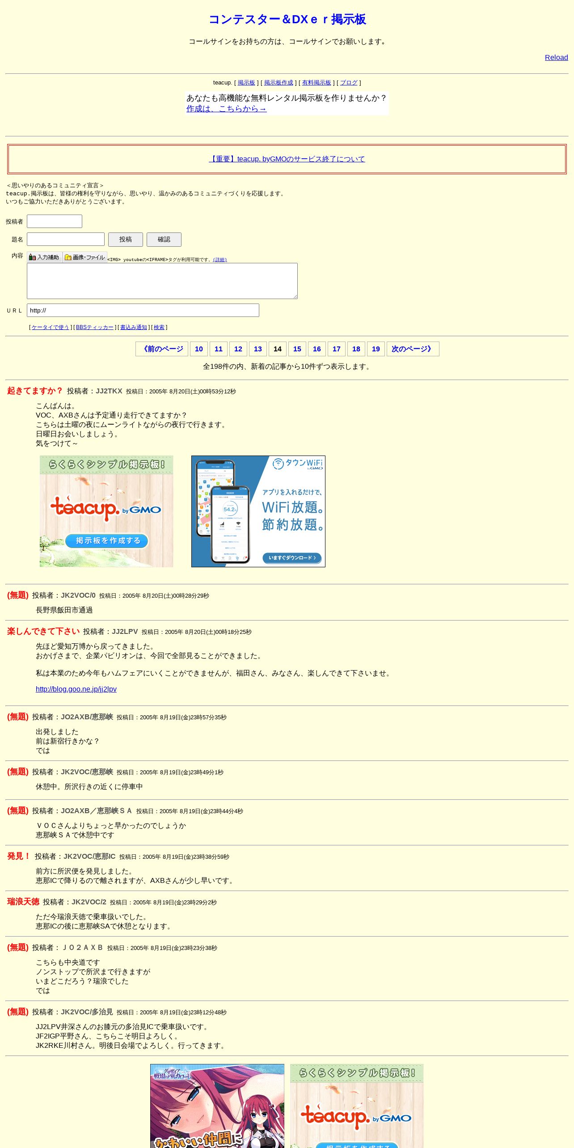Click the post title 瑞浪天徳
This screenshot has height=1148, width=574.
tap(23, 902)
